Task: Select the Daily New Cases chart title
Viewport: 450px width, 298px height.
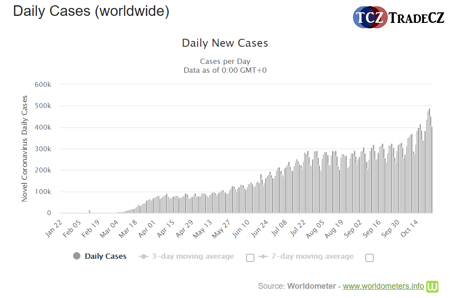Action: 225,43
